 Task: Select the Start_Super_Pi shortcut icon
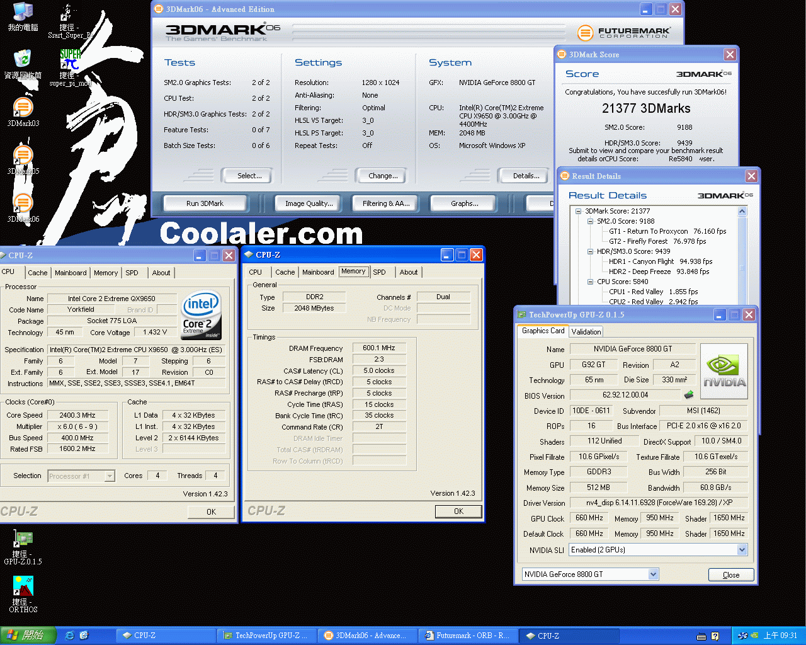pyautogui.click(x=69, y=20)
